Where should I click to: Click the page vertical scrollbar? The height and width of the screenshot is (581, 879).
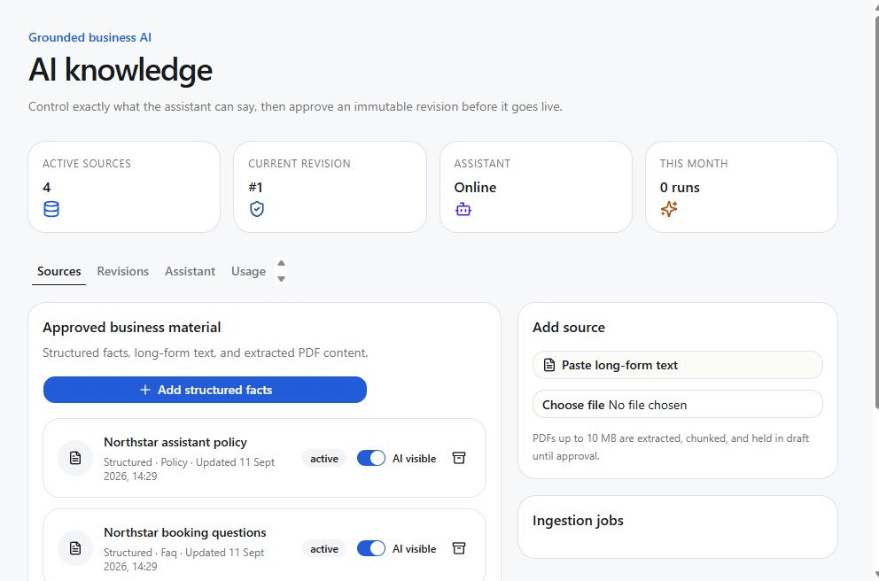coord(875,213)
